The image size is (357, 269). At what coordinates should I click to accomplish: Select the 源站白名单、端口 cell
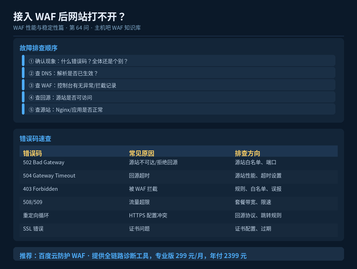(x=256, y=162)
